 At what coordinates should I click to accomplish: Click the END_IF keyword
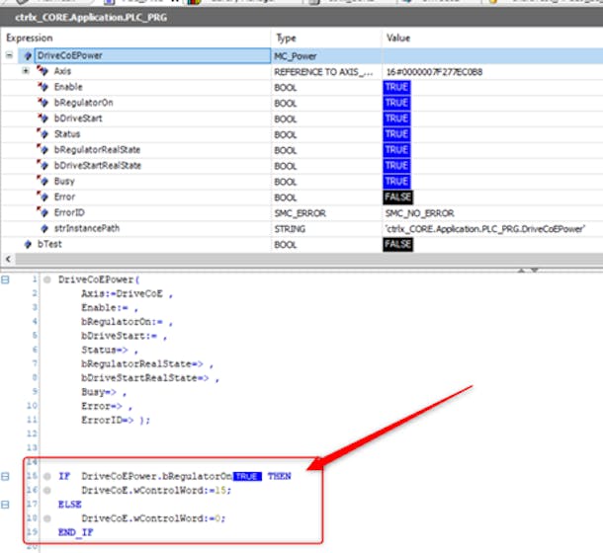click(75, 532)
